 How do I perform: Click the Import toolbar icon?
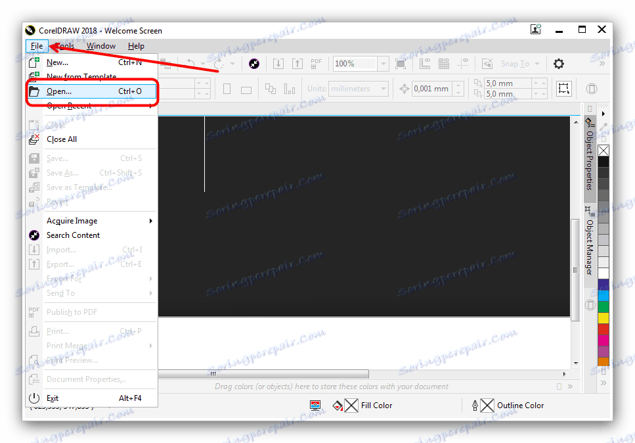click(278, 64)
